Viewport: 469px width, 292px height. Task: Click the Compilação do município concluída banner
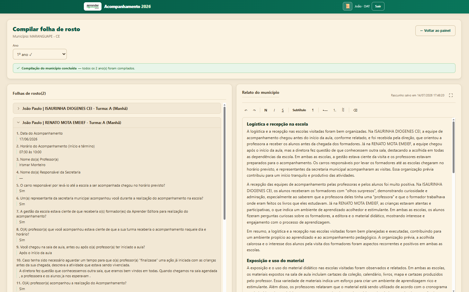click(x=234, y=68)
